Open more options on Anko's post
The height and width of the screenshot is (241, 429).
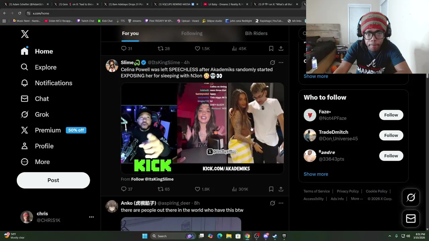click(x=281, y=203)
